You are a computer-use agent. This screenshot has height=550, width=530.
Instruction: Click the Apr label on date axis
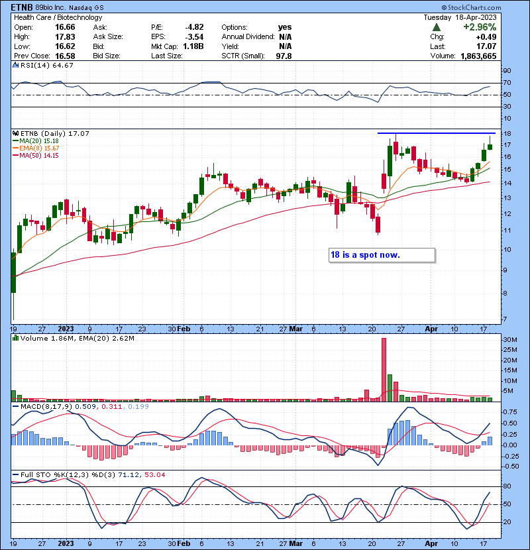point(432,328)
